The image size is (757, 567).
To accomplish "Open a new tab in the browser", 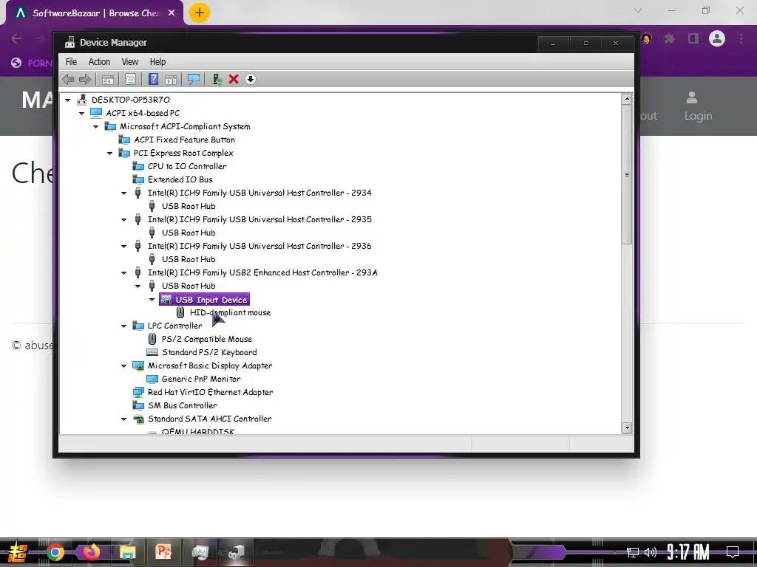I will pos(200,13).
